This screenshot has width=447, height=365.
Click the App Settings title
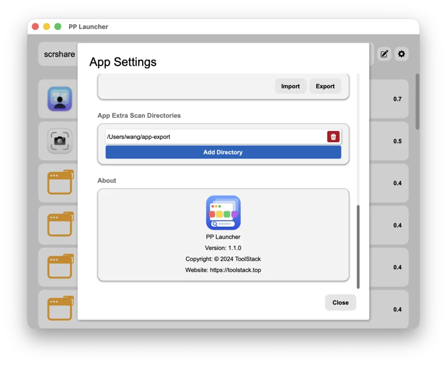[123, 62]
